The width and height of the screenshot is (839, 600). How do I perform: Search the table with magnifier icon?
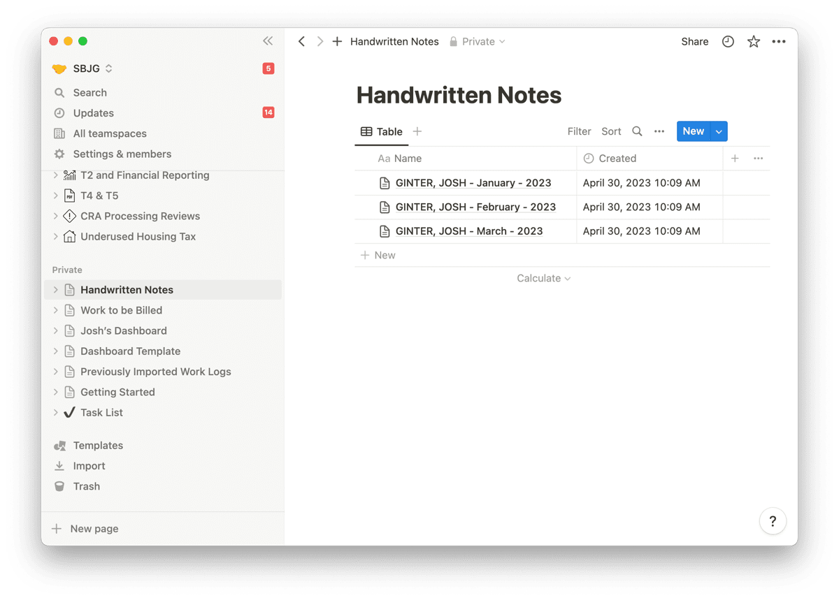click(637, 131)
